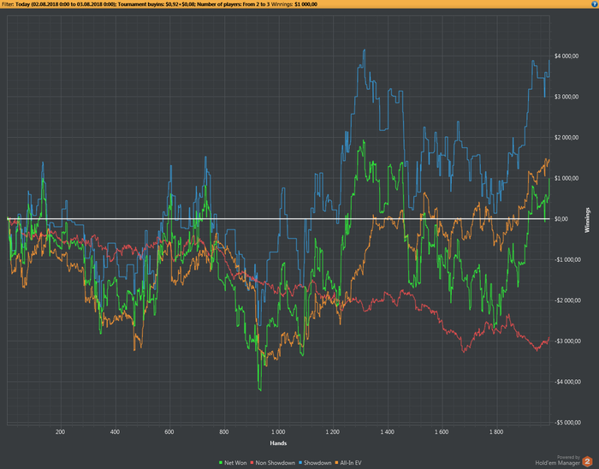
Task: Click the Hands x-axis title
Action: click(x=278, y=443)
